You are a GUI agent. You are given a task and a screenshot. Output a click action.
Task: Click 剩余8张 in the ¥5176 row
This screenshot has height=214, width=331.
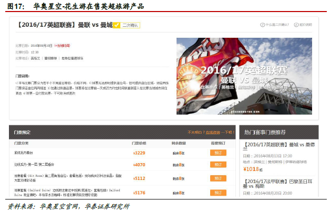pyautogui.click(x=179, y=193)
